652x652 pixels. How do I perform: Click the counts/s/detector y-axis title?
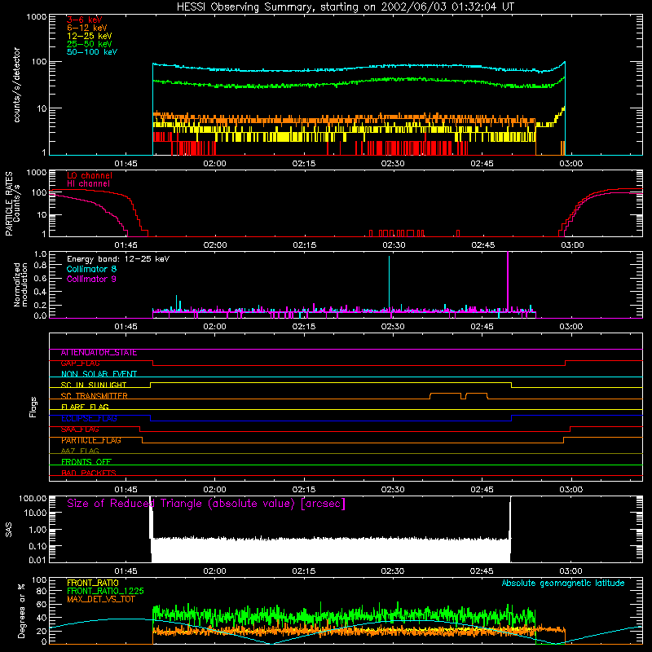17,85
